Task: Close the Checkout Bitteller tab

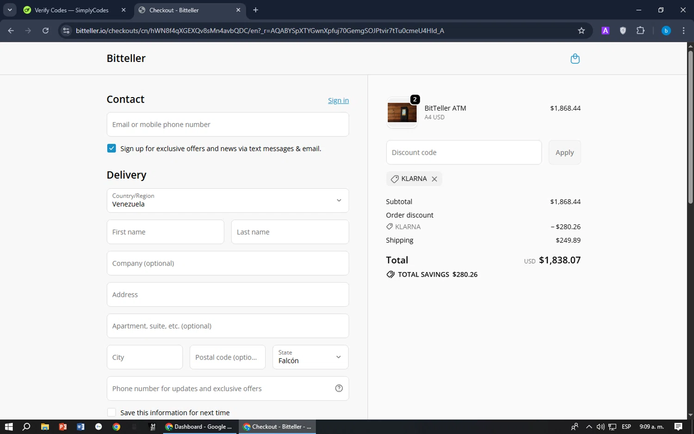Action: click(x=238, y=10)
